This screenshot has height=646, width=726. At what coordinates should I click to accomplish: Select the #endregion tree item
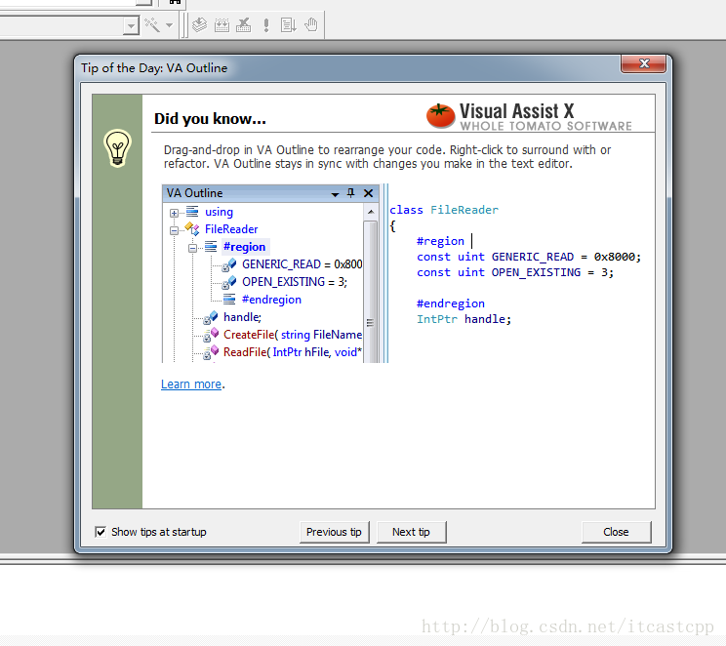tap(271, 300)
